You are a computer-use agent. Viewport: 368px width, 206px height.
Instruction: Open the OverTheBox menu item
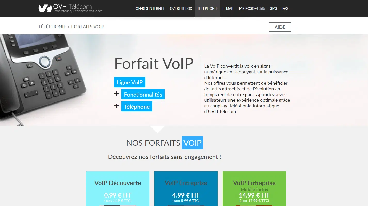181,8
